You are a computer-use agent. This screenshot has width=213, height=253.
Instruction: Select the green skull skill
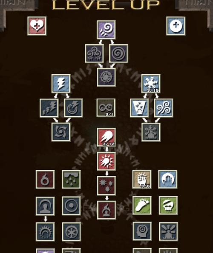(x=168, y=205)
